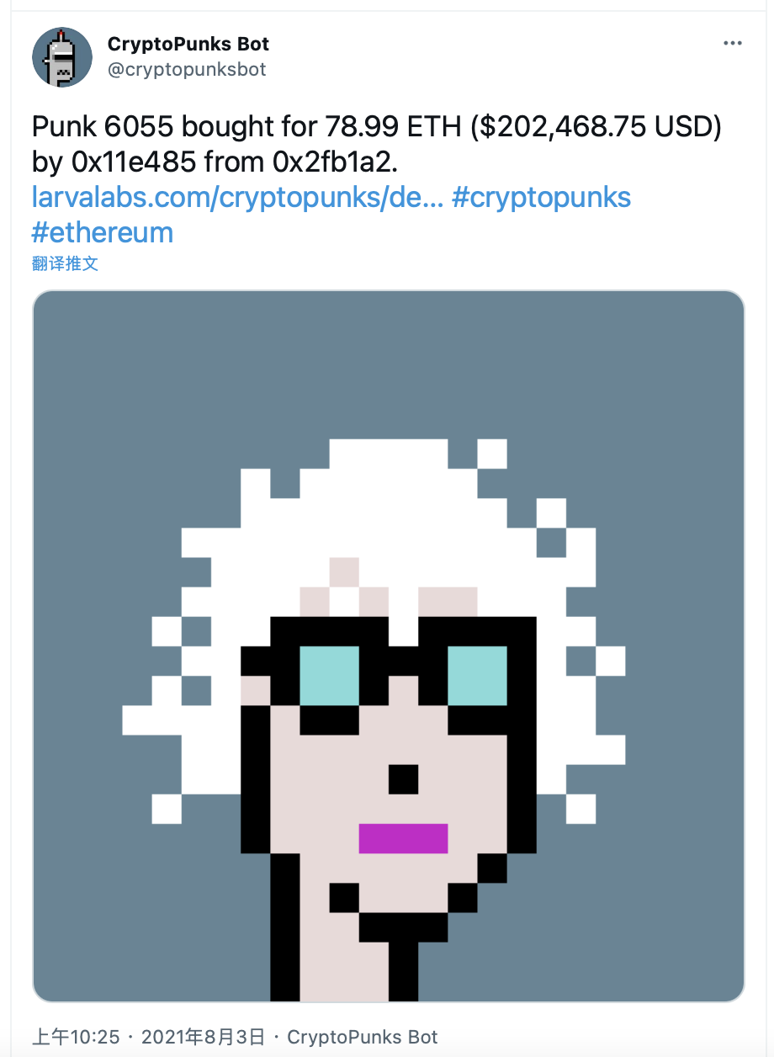Image resolution: width=774 pixels, height=1057 pixels.
Task: Click the punk's left cyan sunglasses lens
Action: [329, 676]
